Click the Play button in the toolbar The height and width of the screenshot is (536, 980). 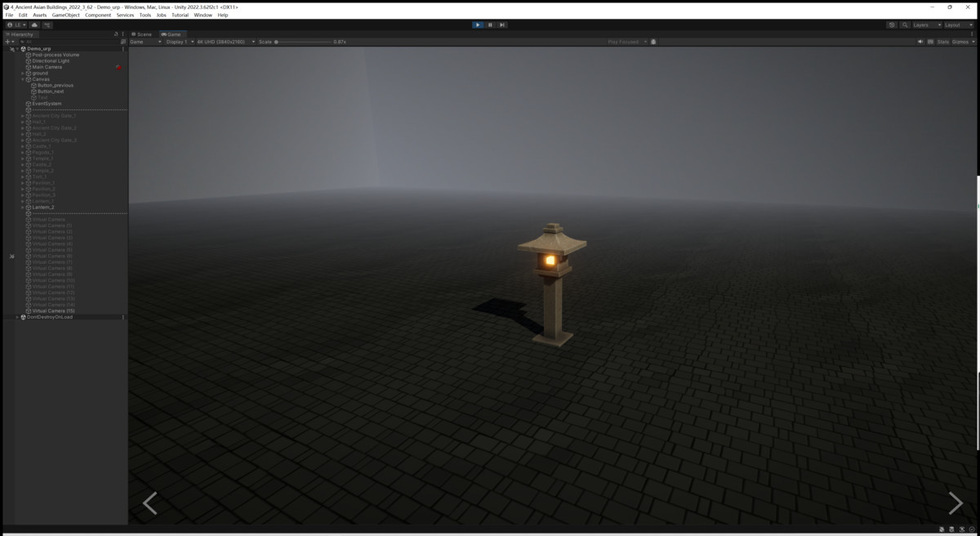(478, 25)
